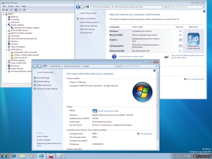
Task: Click the blue question mark icon
Action: coord(114,56)
